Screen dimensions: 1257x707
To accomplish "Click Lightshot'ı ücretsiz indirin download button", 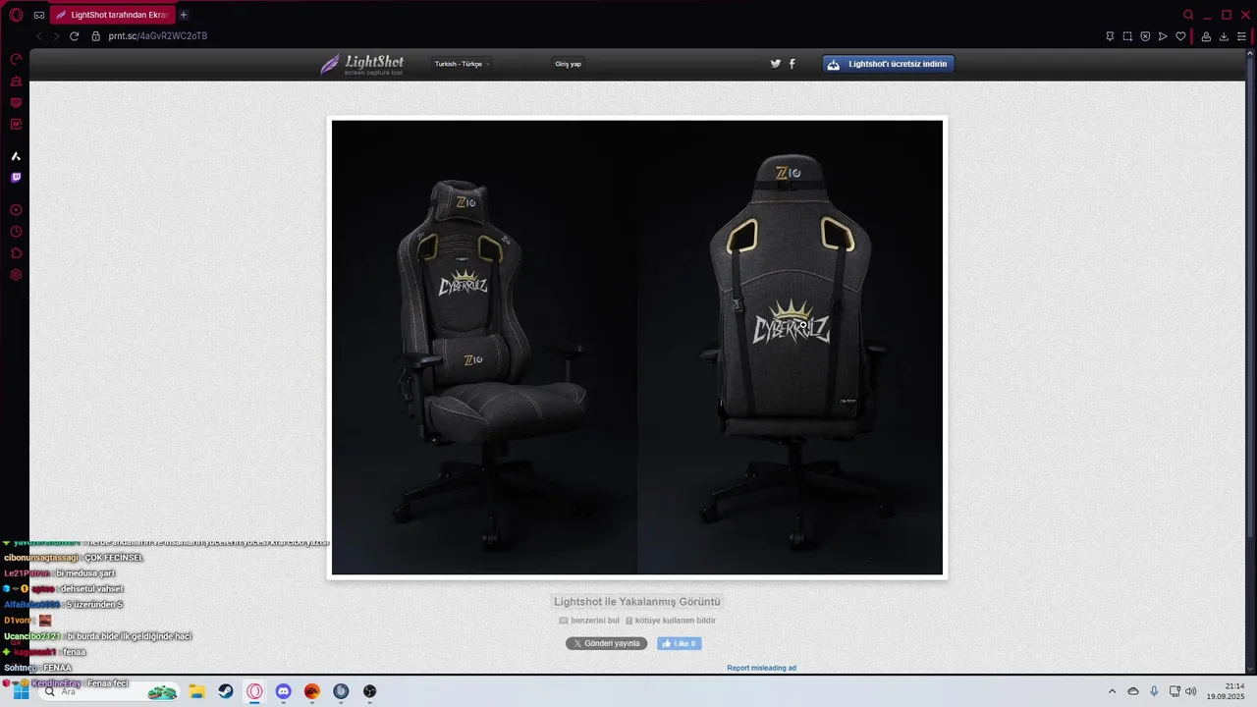I will pyautogui.click(x=888, y=64).
